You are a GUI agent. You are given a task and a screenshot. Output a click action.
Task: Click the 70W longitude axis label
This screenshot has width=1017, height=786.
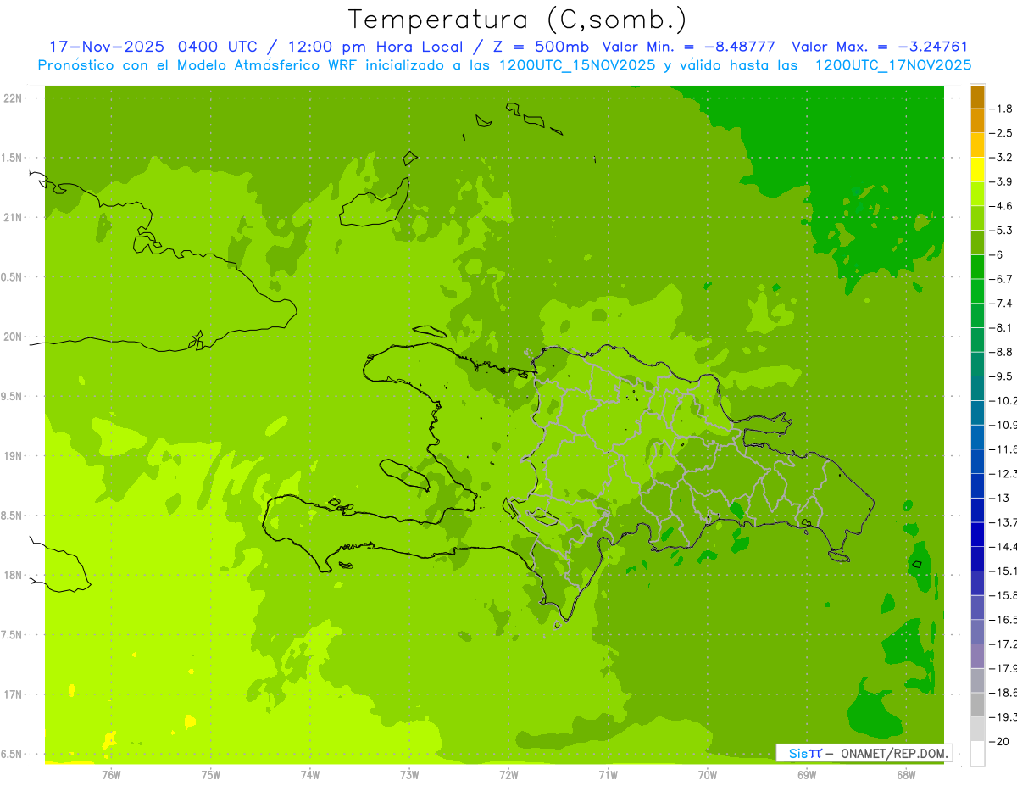(708, 774)
